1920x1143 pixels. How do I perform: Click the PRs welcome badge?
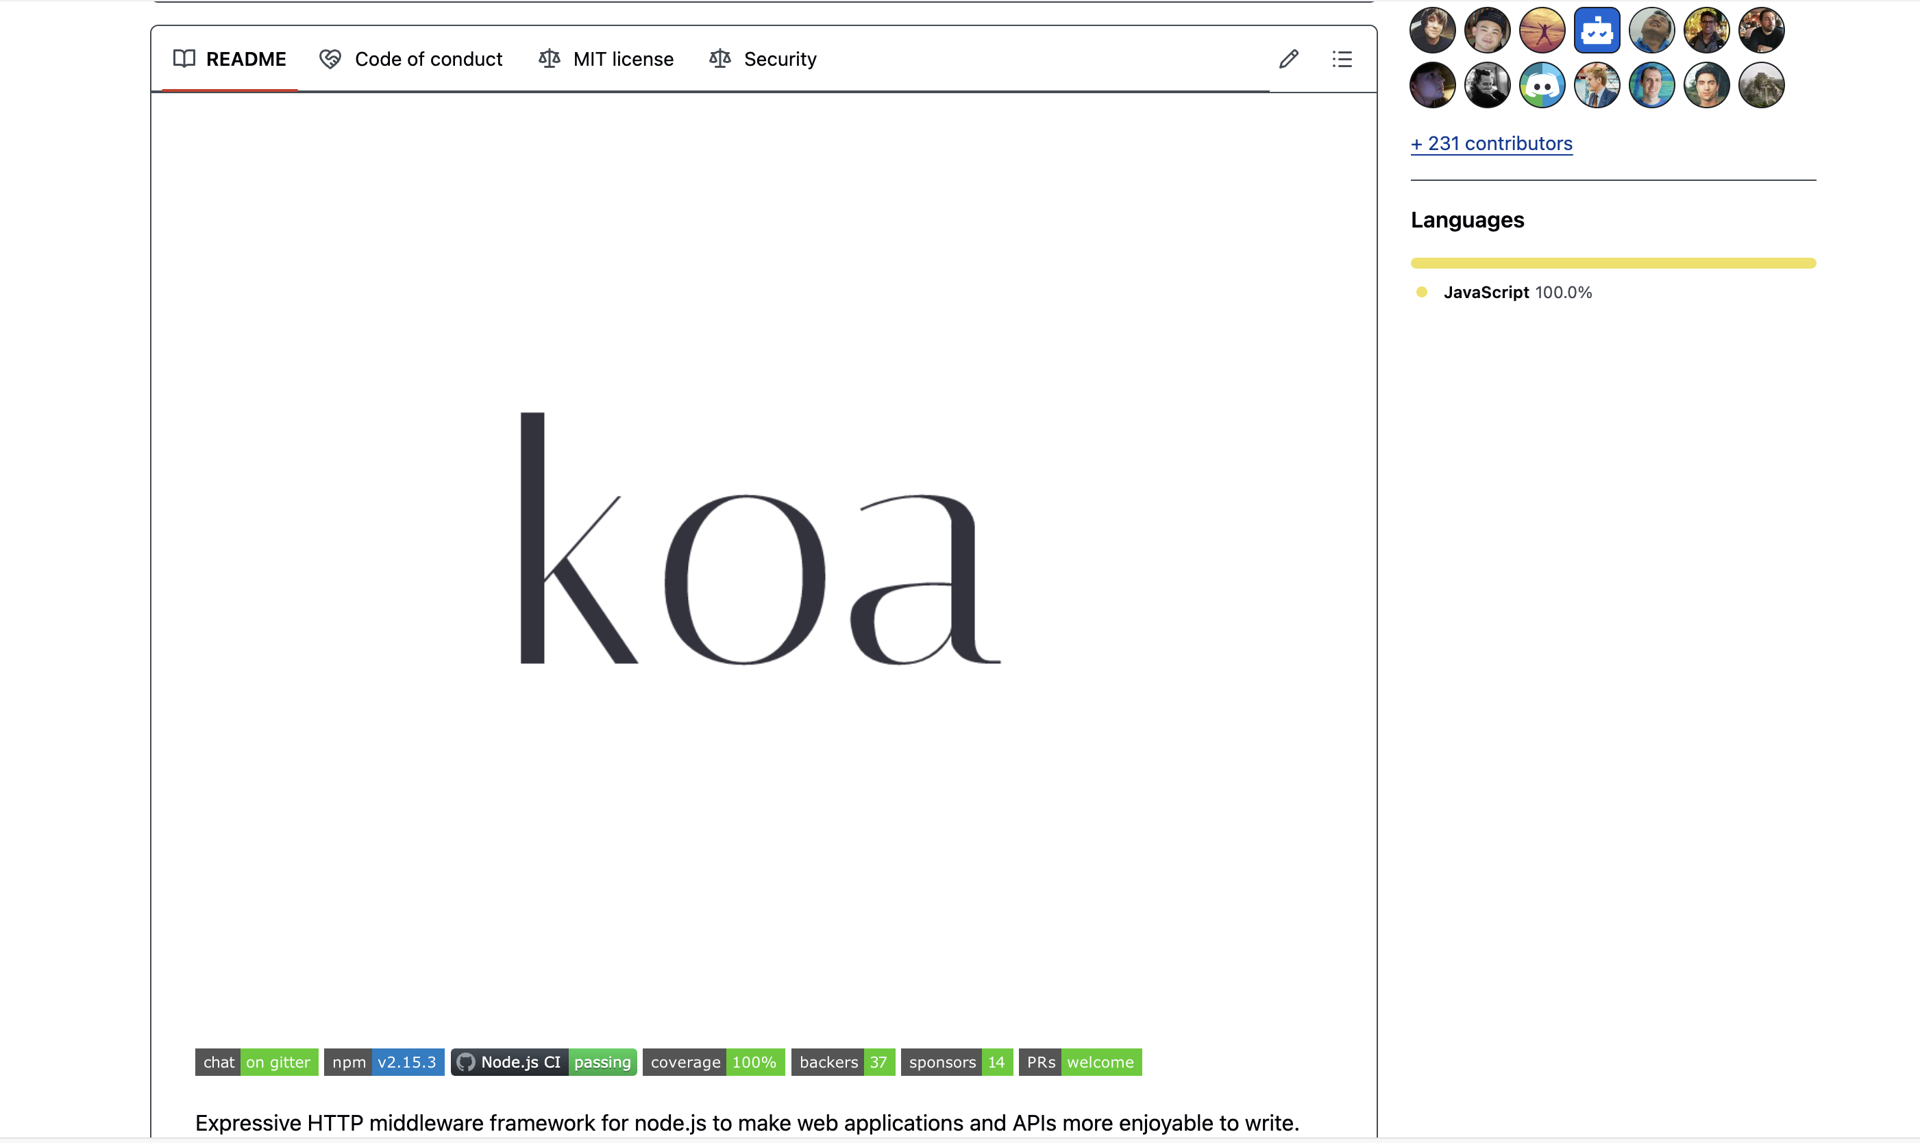tap(1080, 1062)
